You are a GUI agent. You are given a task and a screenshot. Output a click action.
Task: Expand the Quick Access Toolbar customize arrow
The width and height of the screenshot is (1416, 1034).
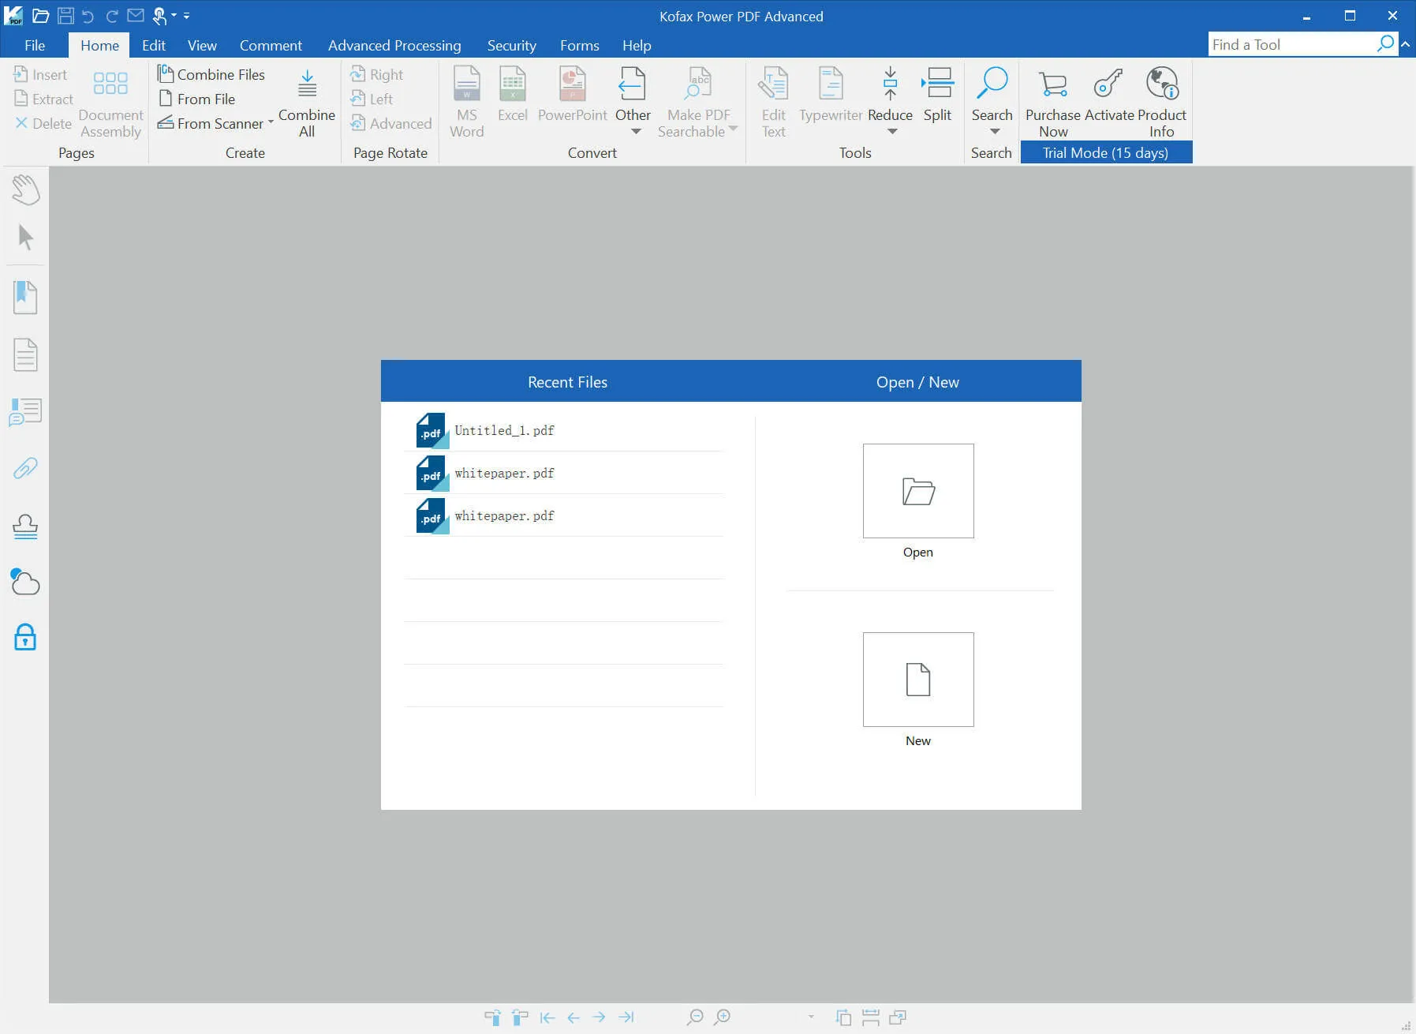186,15
